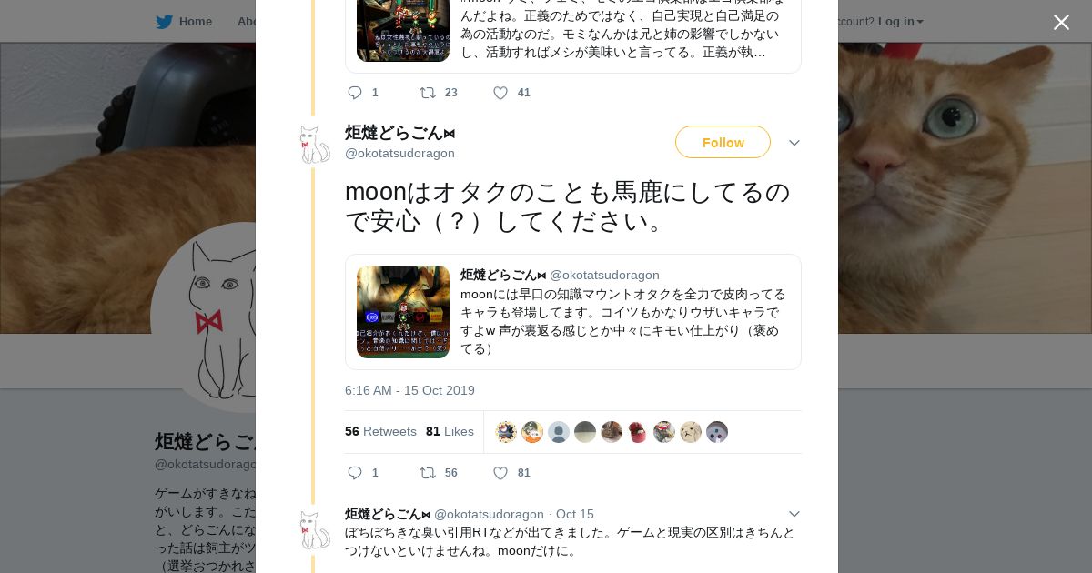Open @okotatsudoragon handle in tweet header
This screenshot has height=573, width=1092.
pos(399,153)
